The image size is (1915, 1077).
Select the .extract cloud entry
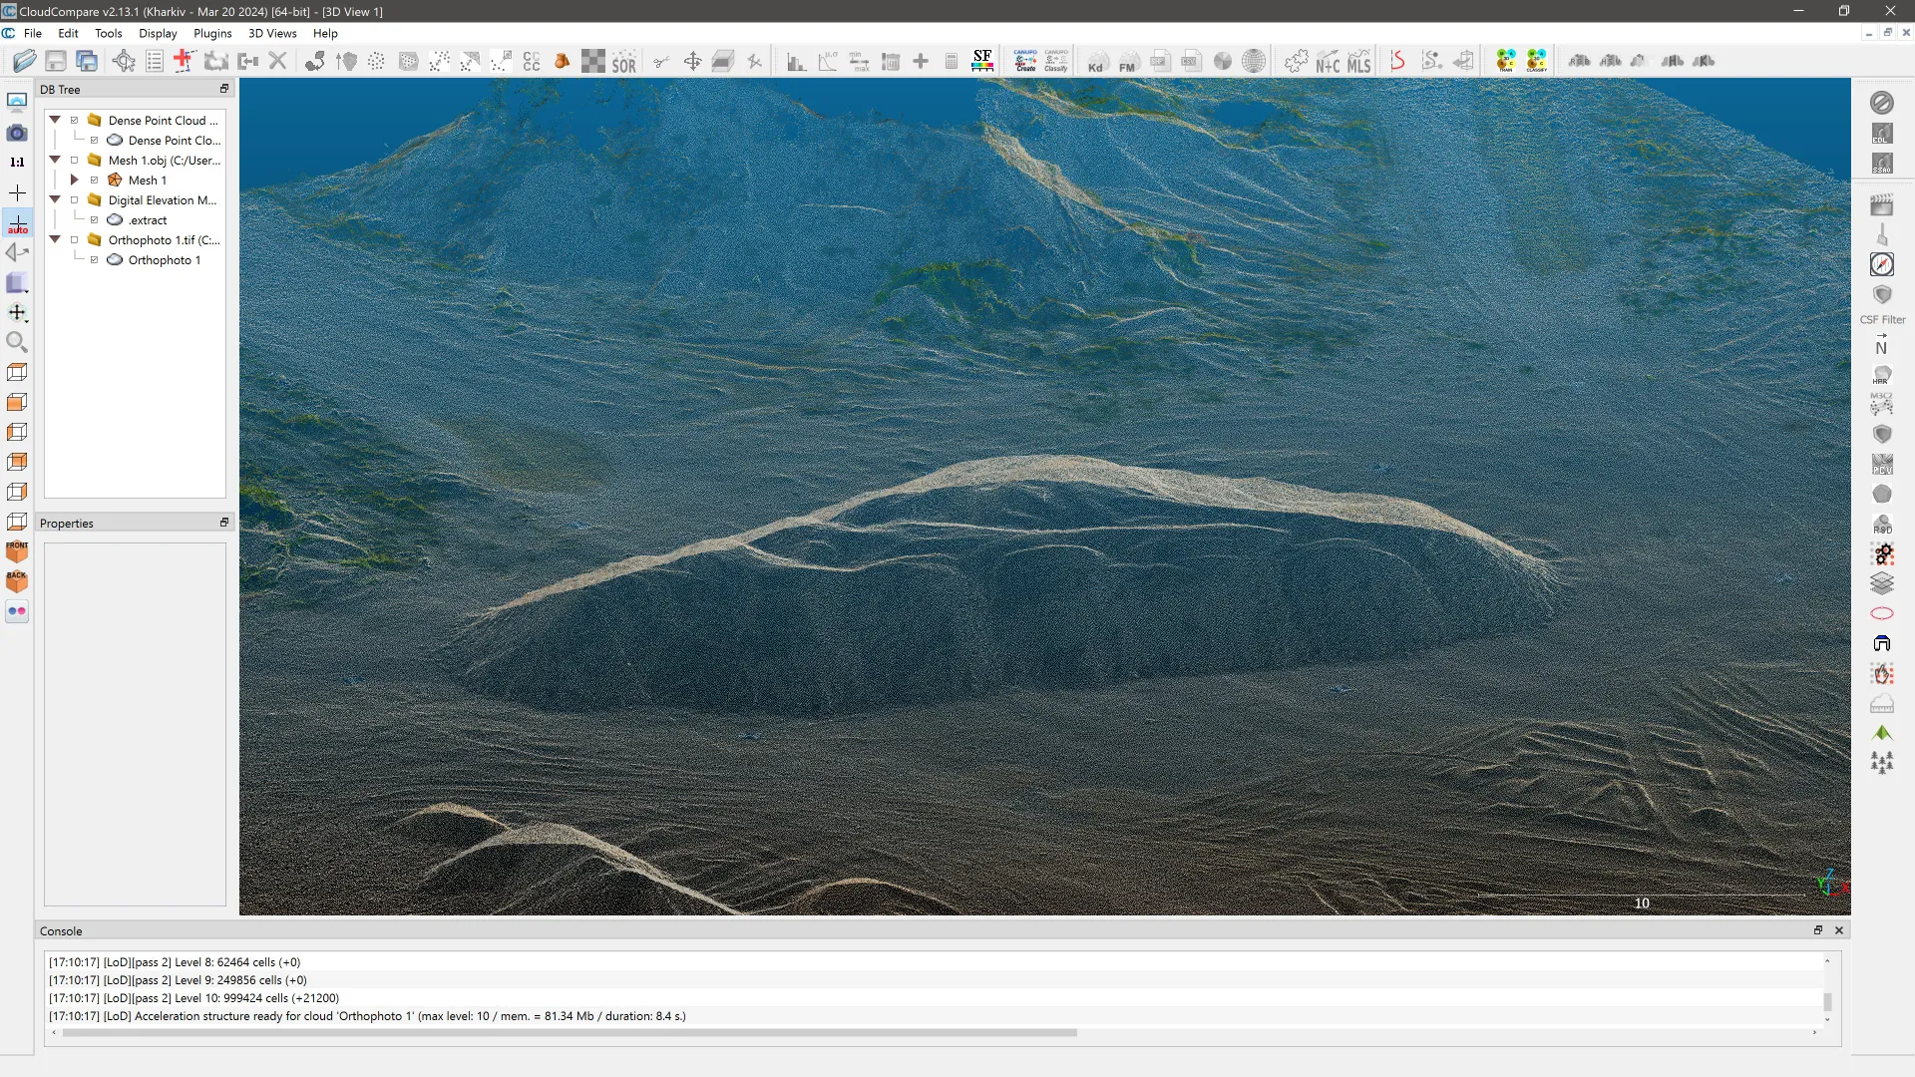point(148,220)
